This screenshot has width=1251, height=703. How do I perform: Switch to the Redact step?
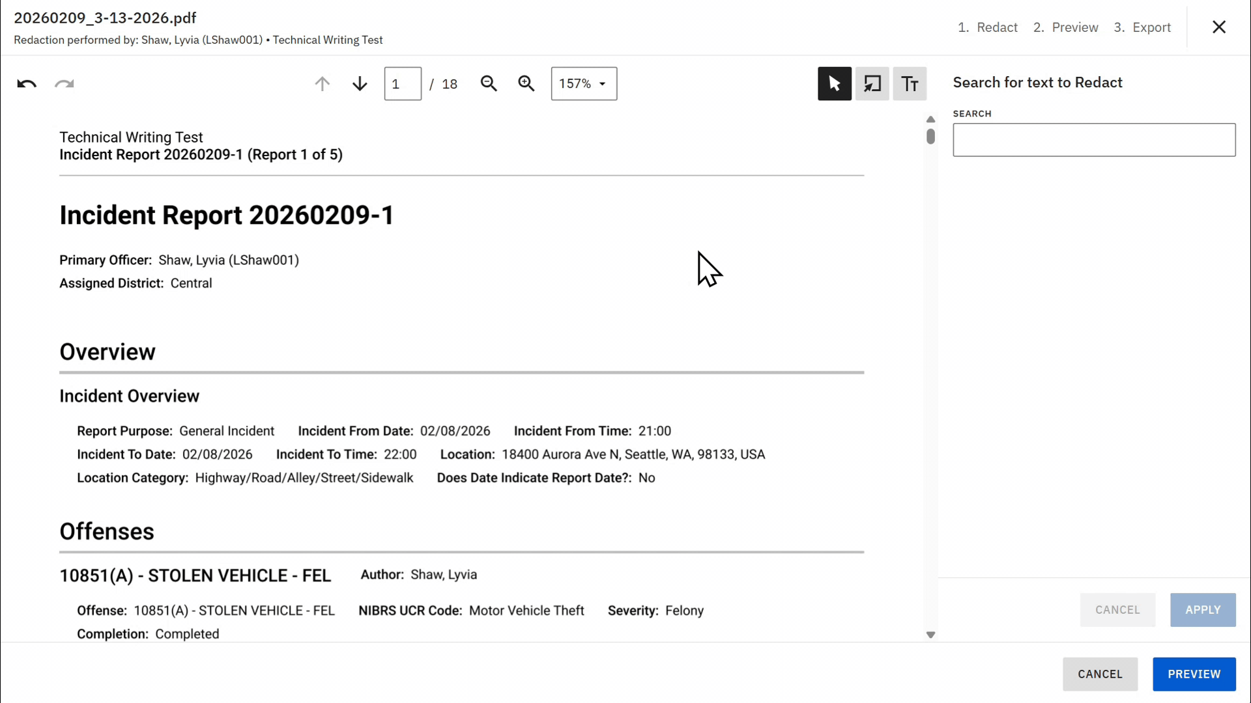pyautogui.click(x=988, y=27)
